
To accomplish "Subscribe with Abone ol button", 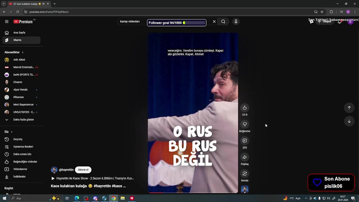I will click(83, 170).
